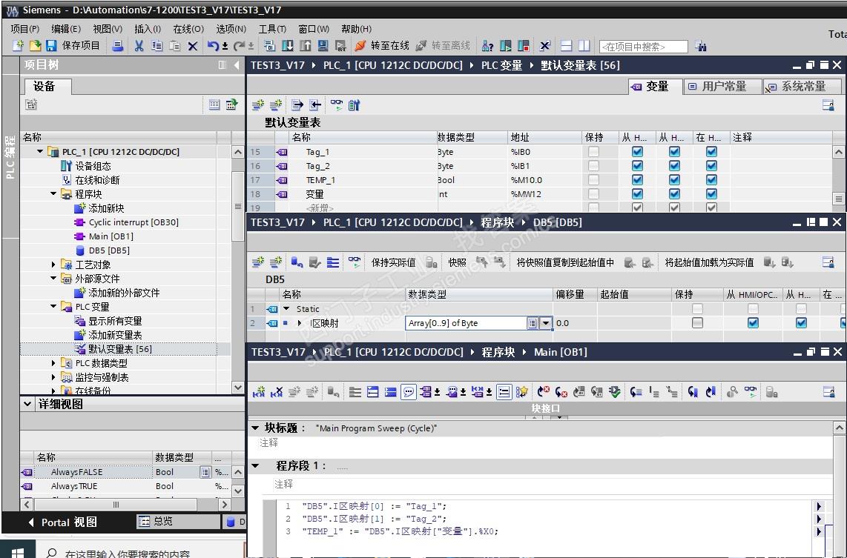Click the Delete X icon in main toolbar
The image size is (847, 558).
pos(192,47)
